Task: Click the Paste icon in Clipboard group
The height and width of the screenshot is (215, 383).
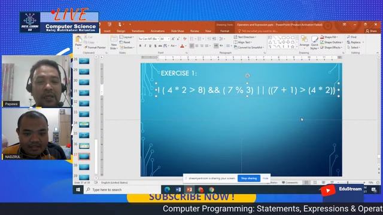Action: [x=78, y=39]
